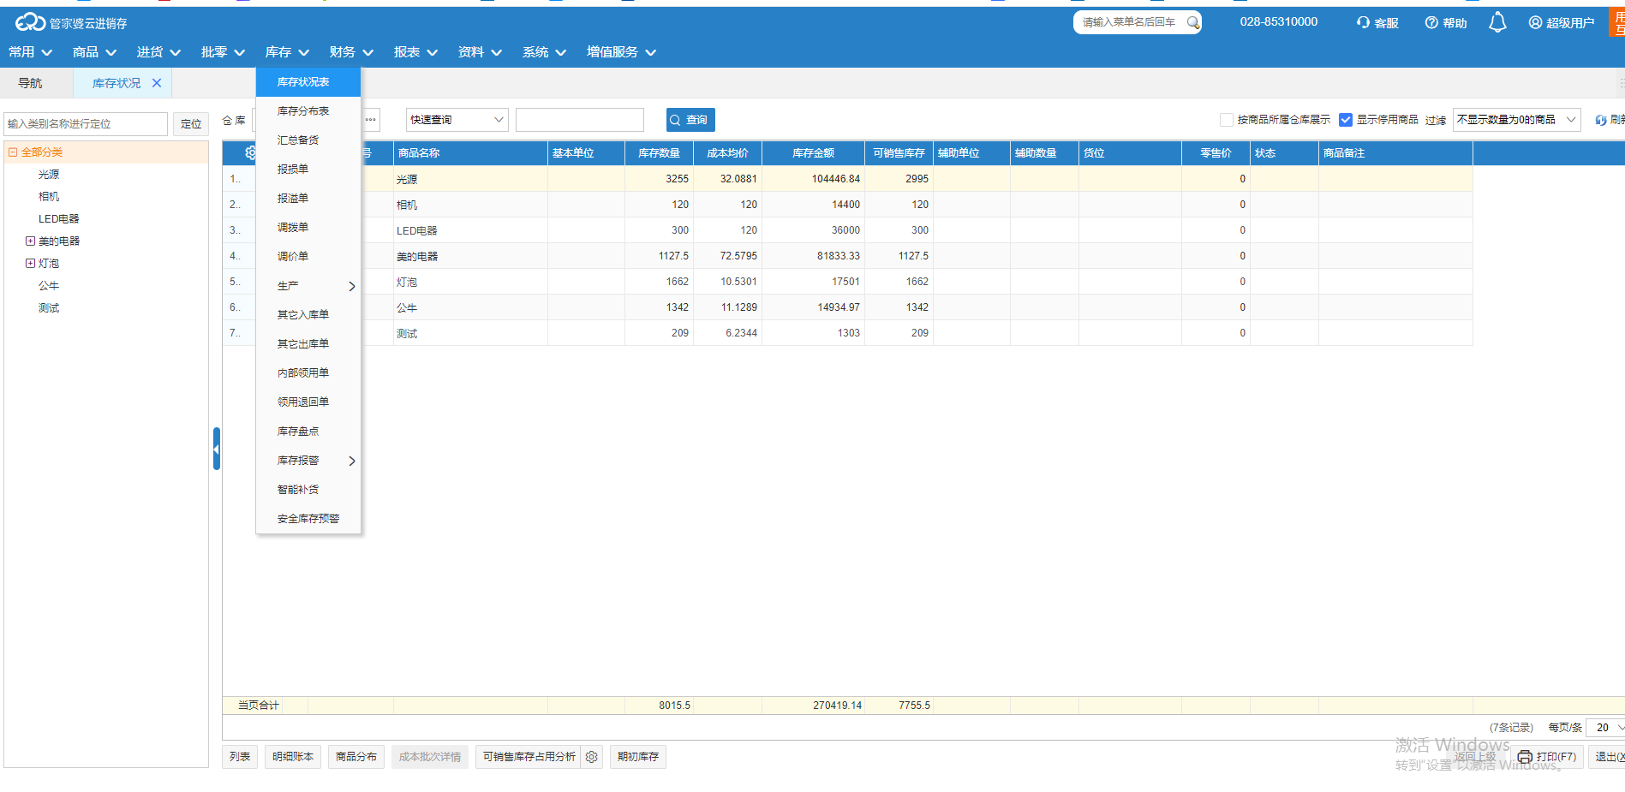The height and width of the screenshot is (792, 1625).
Task: Open the 商品 menu
Action: (94, 52)
